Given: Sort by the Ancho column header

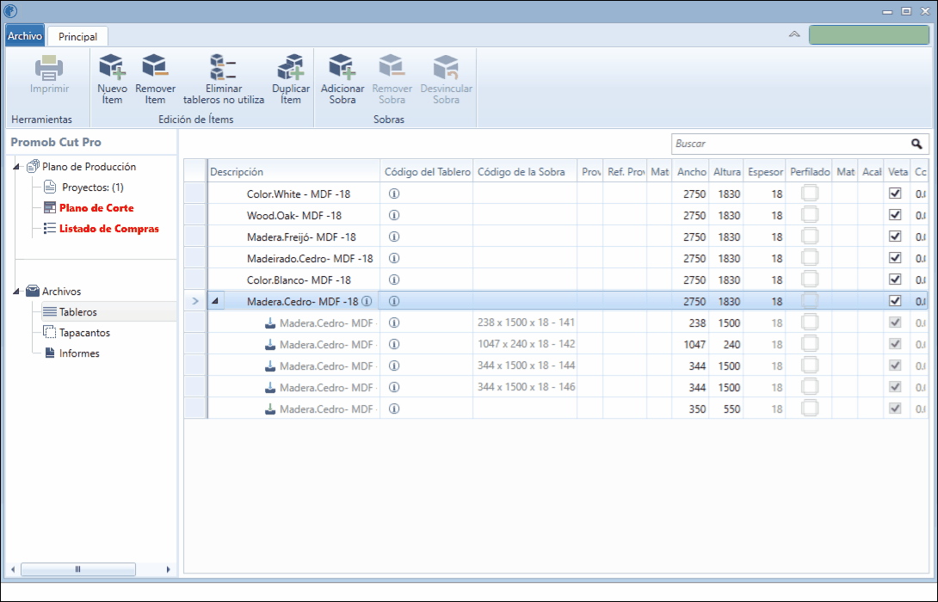Looking at the screenshot, I should (691, 172).
